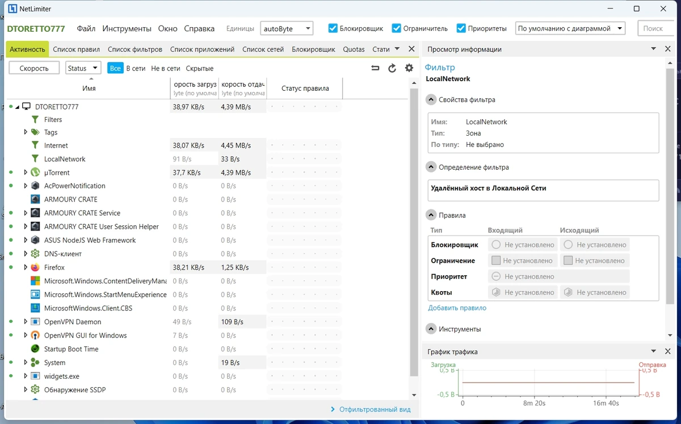Image resolution: width=681 pixels, height=424 pixels.
Task: Click the ASUS NodeJS Web Framework icon
Action: click(x=35, y=240)
